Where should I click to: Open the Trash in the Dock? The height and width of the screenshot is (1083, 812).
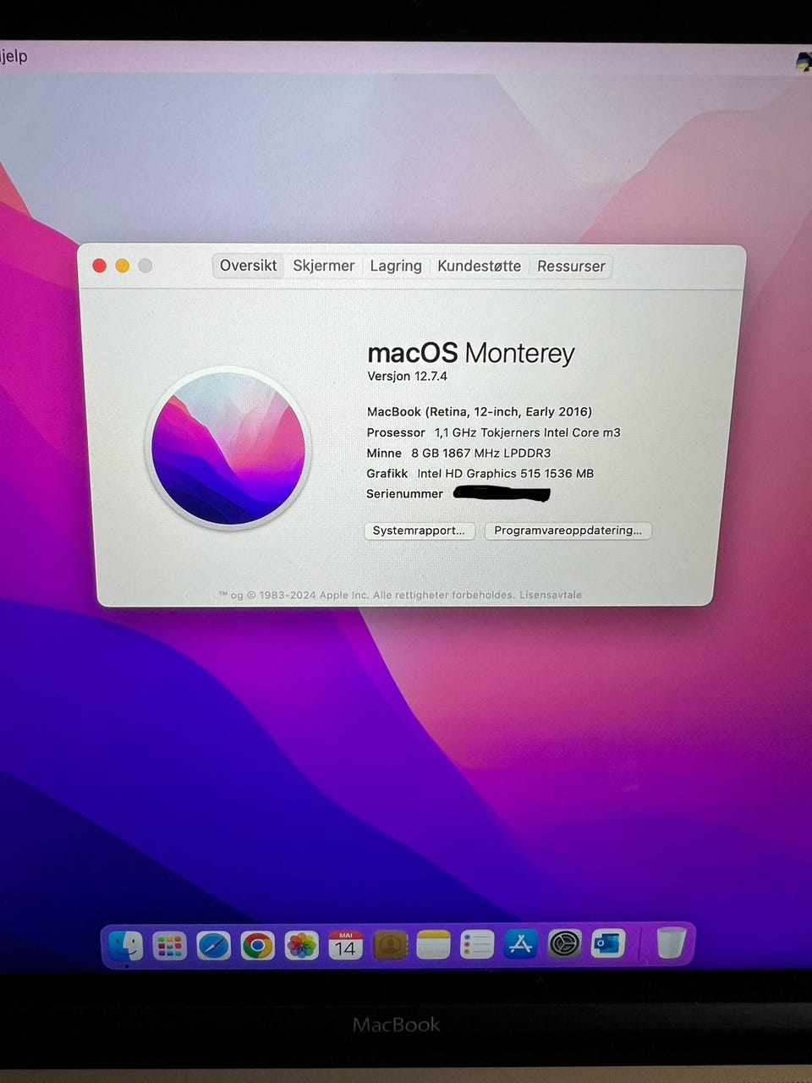pos(671,943)
